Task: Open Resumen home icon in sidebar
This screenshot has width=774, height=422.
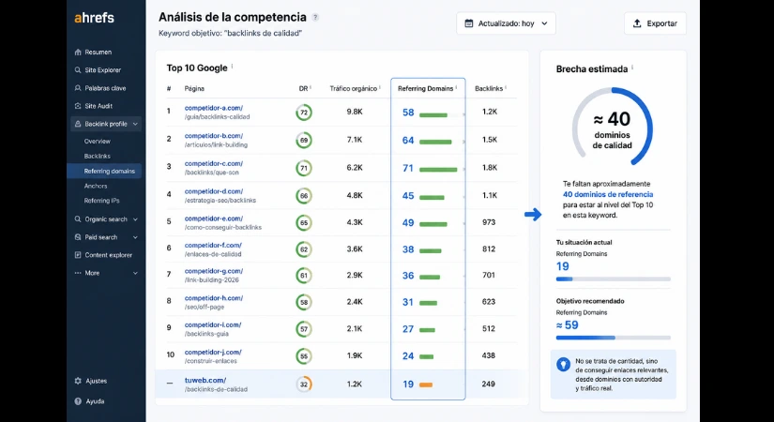Action: (78, 52)
